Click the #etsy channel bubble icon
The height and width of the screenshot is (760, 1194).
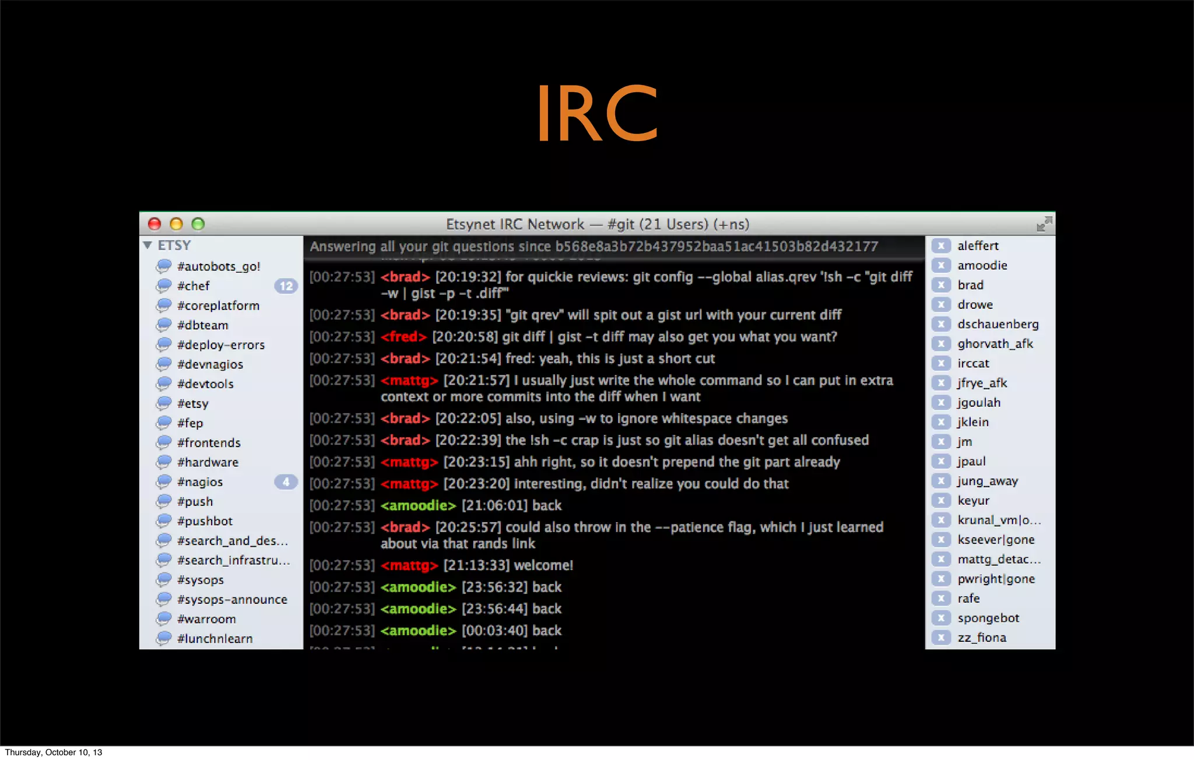point(164,403)
